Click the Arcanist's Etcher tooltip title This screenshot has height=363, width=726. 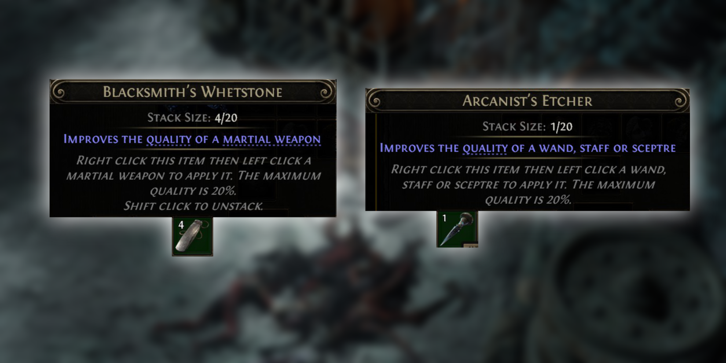tap(527, 101)
